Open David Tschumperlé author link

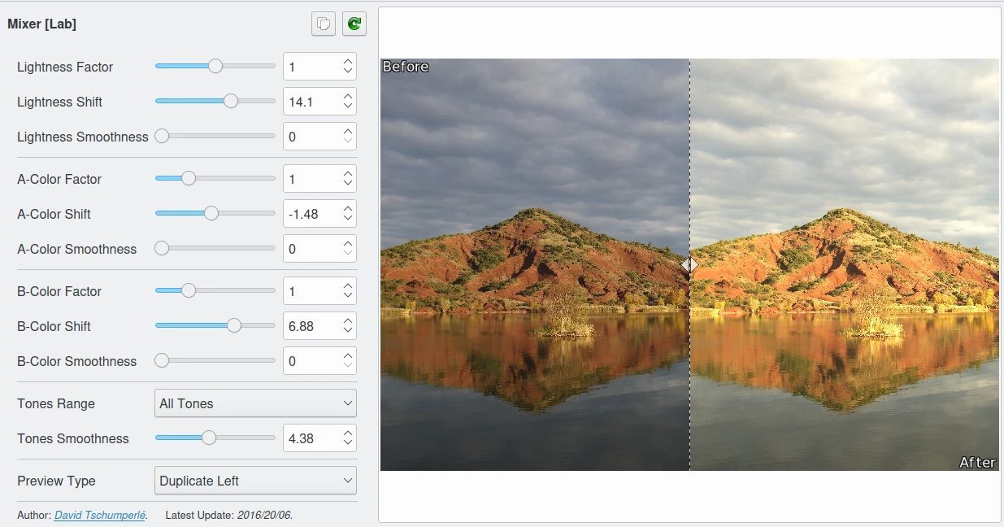coord(100,515)
